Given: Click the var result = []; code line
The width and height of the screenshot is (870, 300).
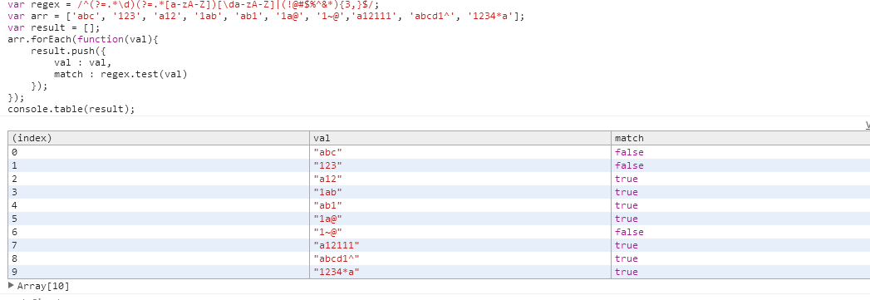Looking at the screenshot, I should tap(54, 27).
